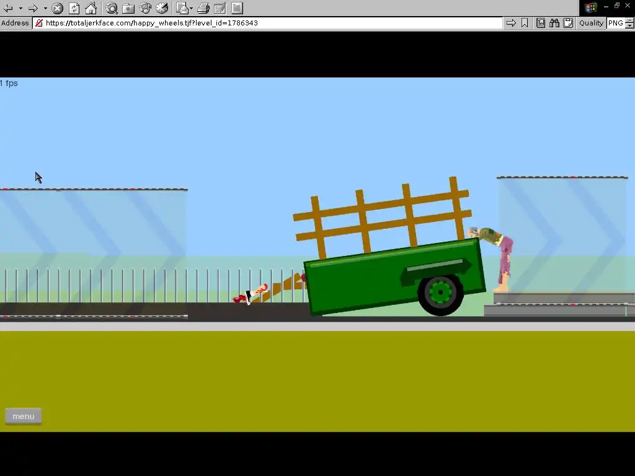The height and width of the screenshot is (476, 635).
Task: Refresh the page with the reload icon
Action: (74, 8)
